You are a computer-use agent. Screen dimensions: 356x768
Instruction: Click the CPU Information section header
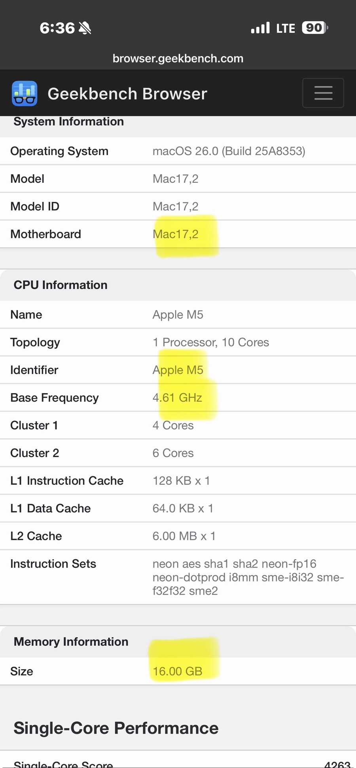[61, 285]
